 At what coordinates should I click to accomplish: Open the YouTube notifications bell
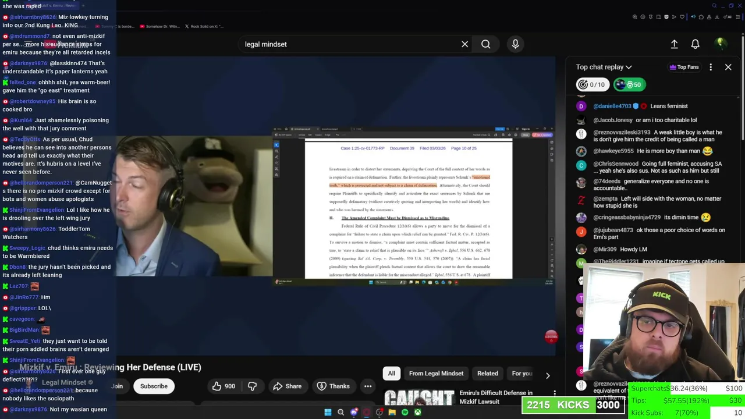(x=695, y=44)
